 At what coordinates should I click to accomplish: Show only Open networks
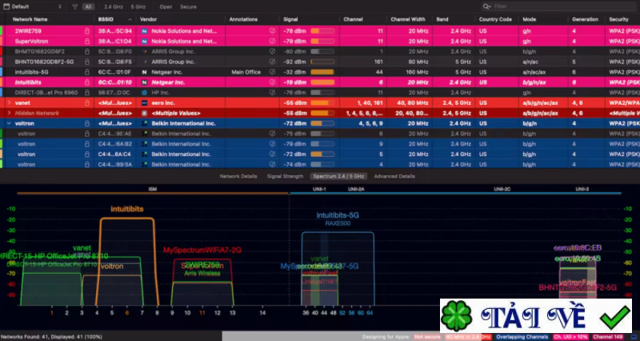pos(166,6)
